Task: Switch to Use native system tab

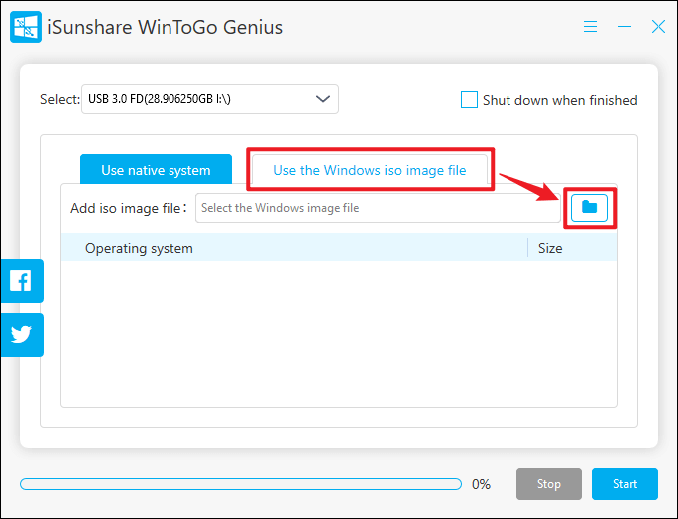Action: 156,170
